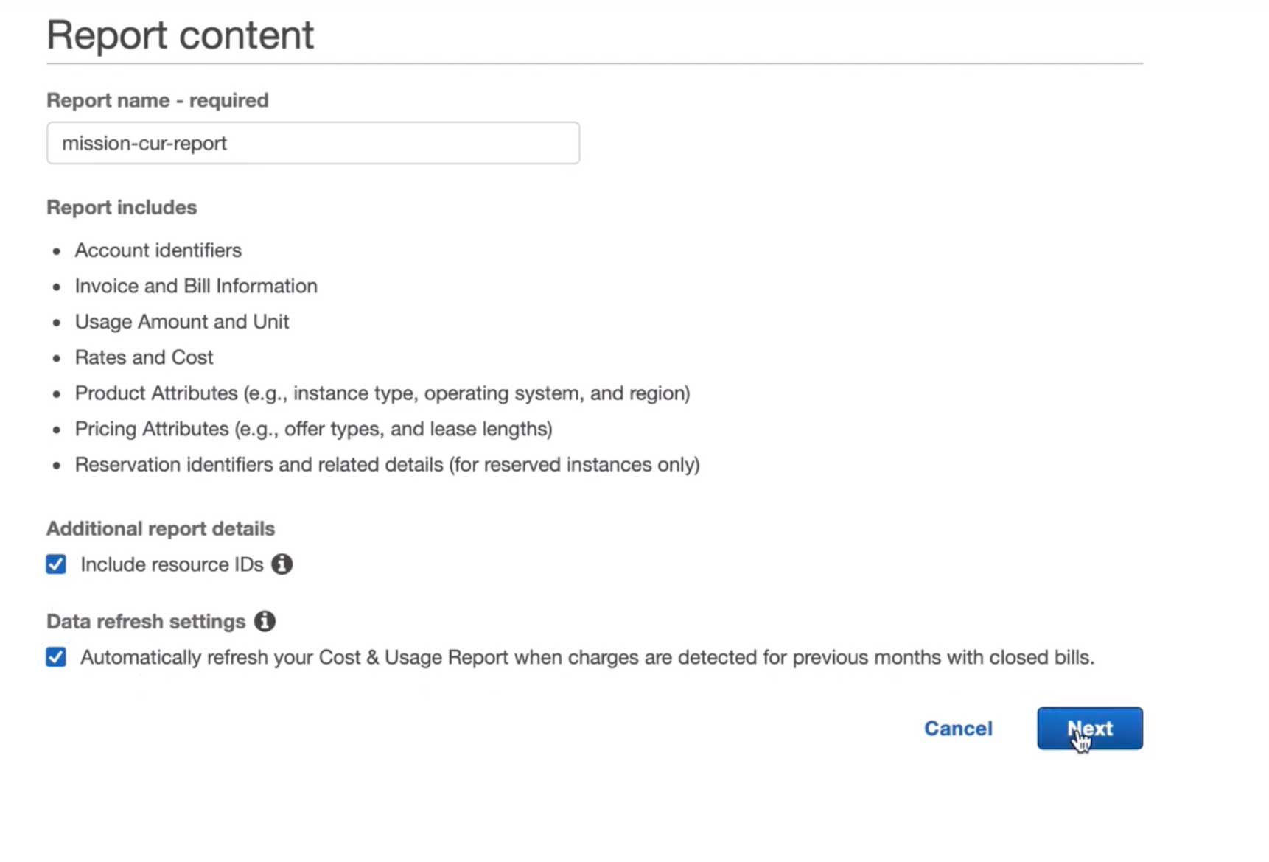The width and height of the screenshot is (1269, 862).
Task: Click the 'Product Attributes' list item
Action: 382,393
